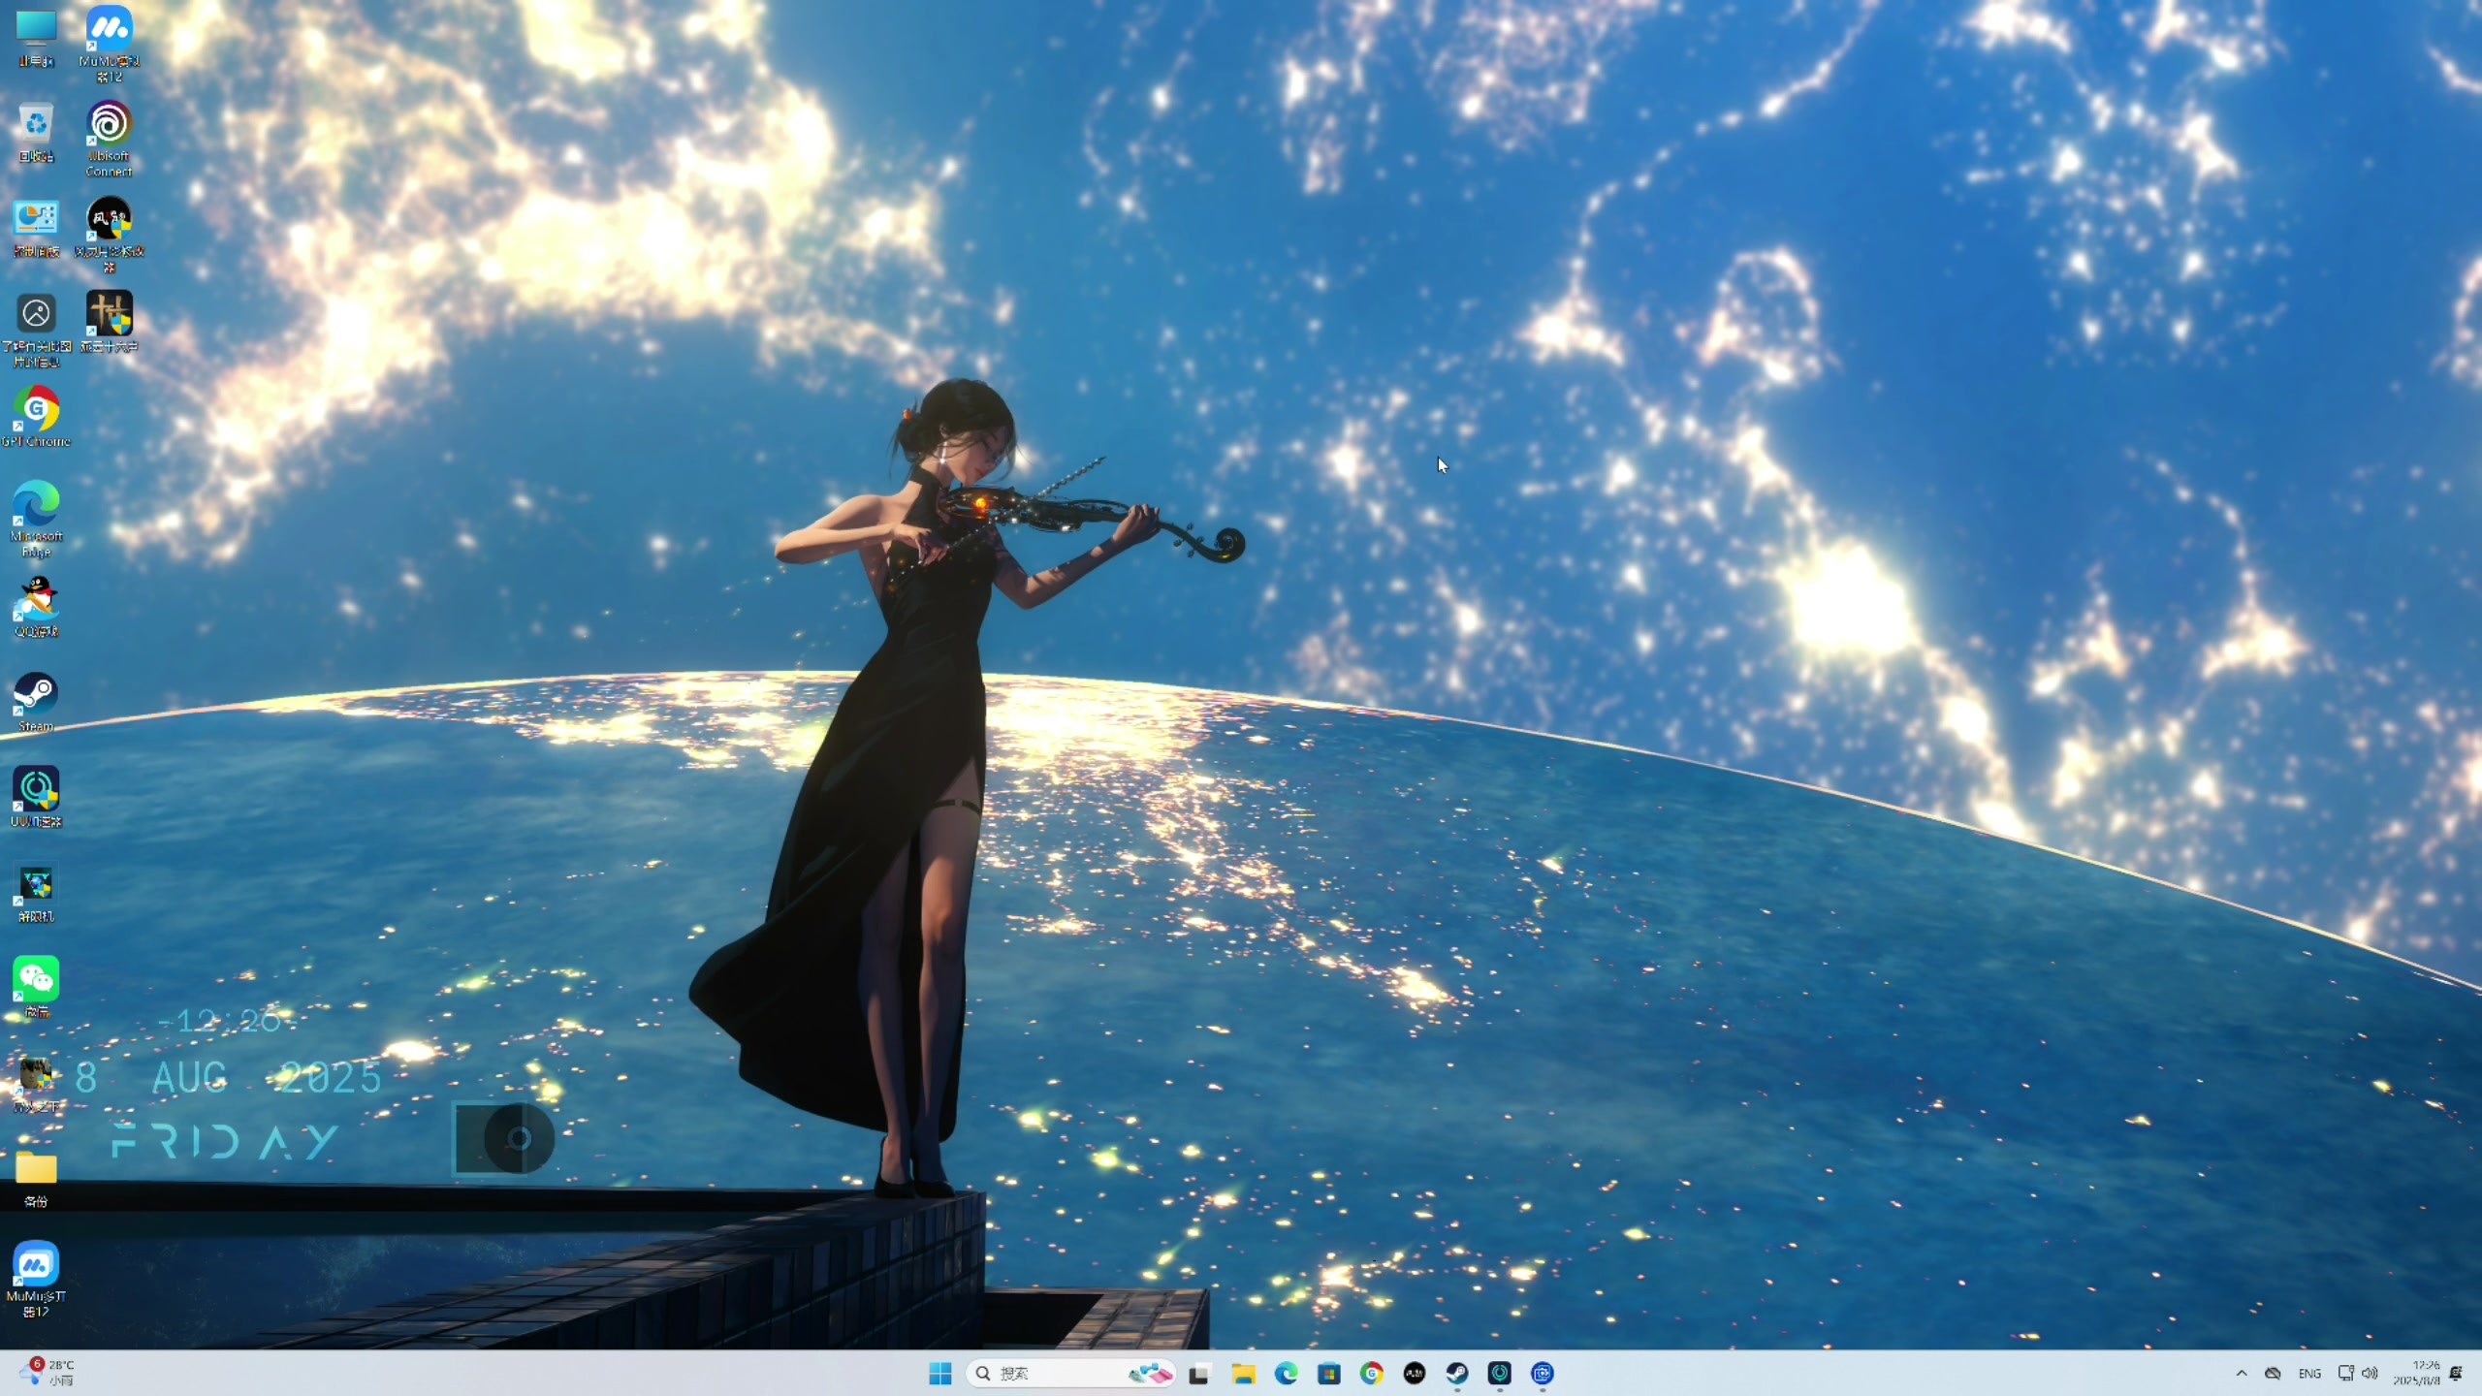The height and width of the screenshot is (1396, 2482).
Task: Open the clock and date flyout
Action: [2416, 1374]
